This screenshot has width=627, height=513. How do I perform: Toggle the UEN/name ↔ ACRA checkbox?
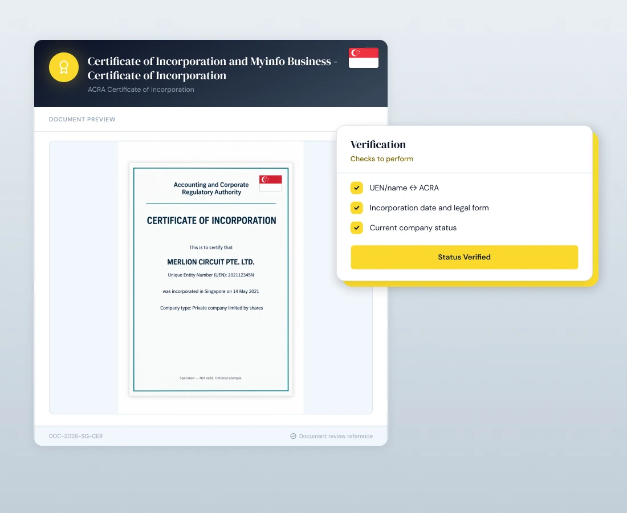click(x=357, y=188)
